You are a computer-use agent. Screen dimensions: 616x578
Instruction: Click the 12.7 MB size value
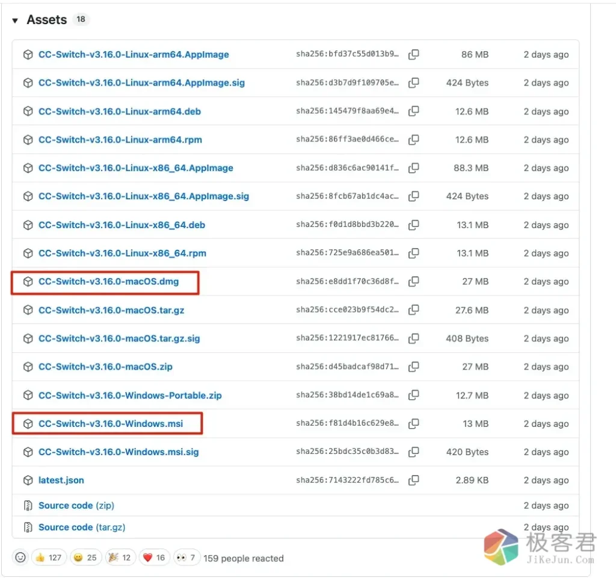472,395
